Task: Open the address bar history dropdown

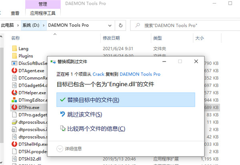Action: 110,26
